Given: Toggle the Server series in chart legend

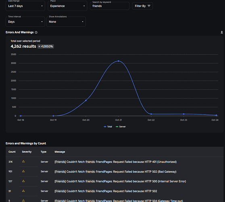Looking at the screenshot, I should point(121,127).
